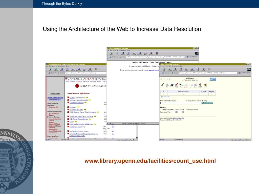Click the keyword or phrase input field
This screenshot has width=259, height=194.
pos(181,103)
